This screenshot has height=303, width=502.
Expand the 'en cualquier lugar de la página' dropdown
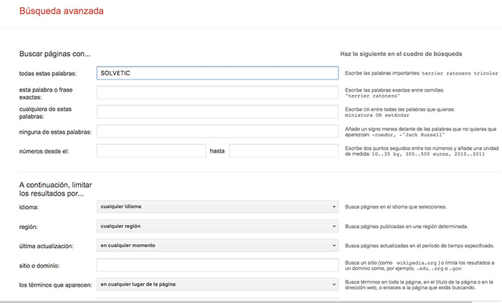coord(217,284)
